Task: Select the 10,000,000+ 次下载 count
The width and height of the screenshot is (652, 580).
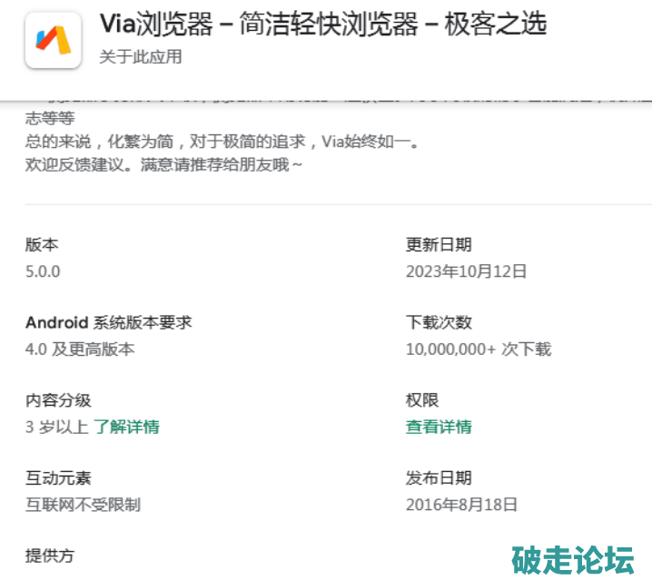Action: 479,349
